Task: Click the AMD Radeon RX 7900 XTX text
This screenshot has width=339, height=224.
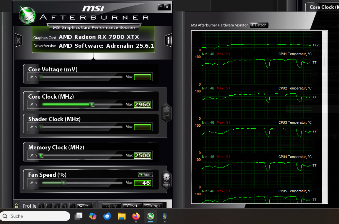Action: point(99,37)
